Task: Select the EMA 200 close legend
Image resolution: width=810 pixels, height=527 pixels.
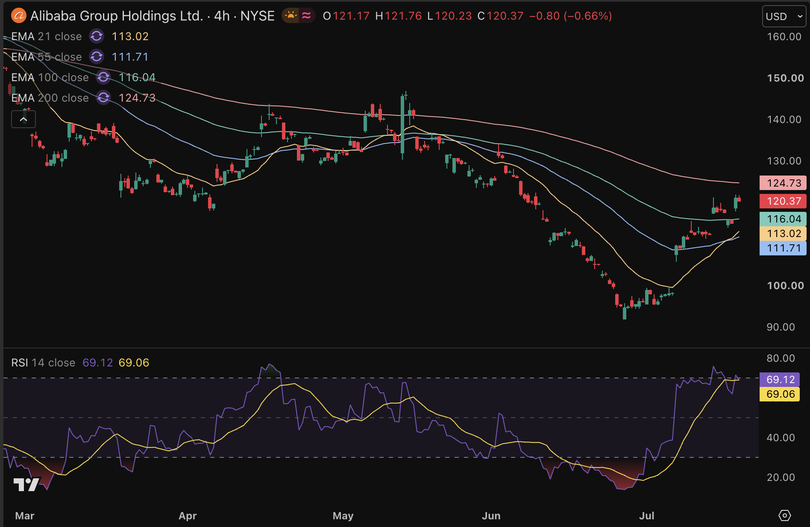Action: [x=50, y=98]
